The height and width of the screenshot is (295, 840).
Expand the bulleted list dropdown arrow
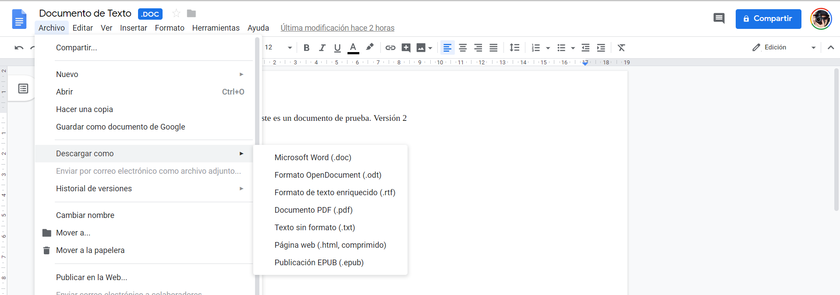click(573, 48)
